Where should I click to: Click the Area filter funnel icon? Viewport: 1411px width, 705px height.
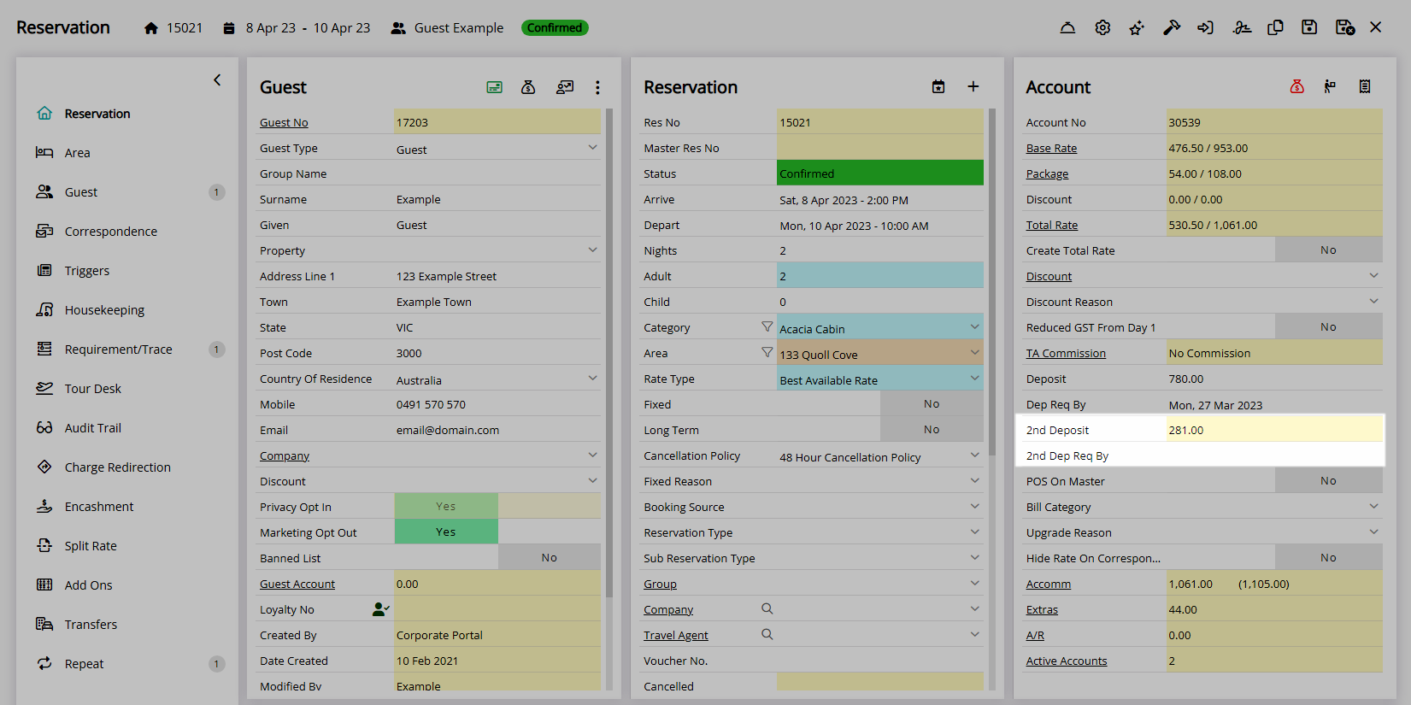[x=767, y=352]
